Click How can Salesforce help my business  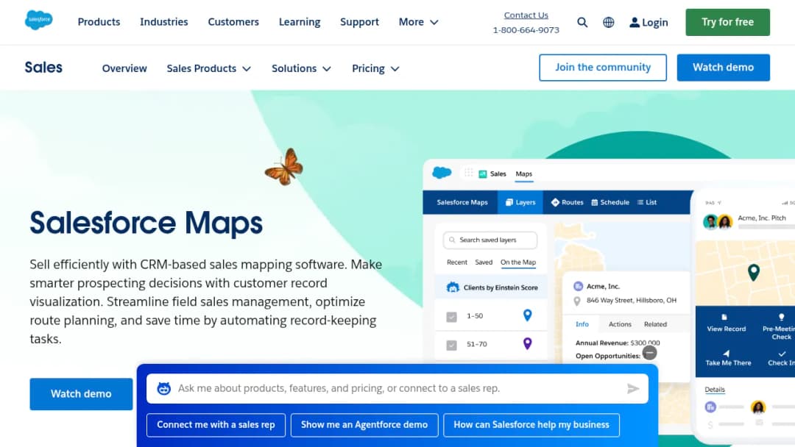coord(531,425)
